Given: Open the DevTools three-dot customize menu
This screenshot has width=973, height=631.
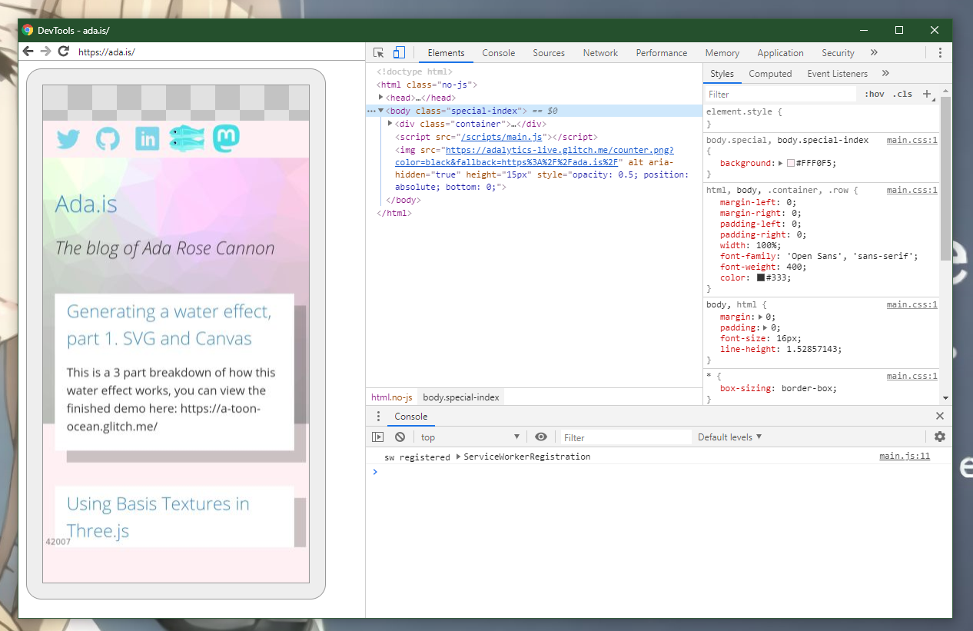Looking at the screenshot, I should coord(940,52).
